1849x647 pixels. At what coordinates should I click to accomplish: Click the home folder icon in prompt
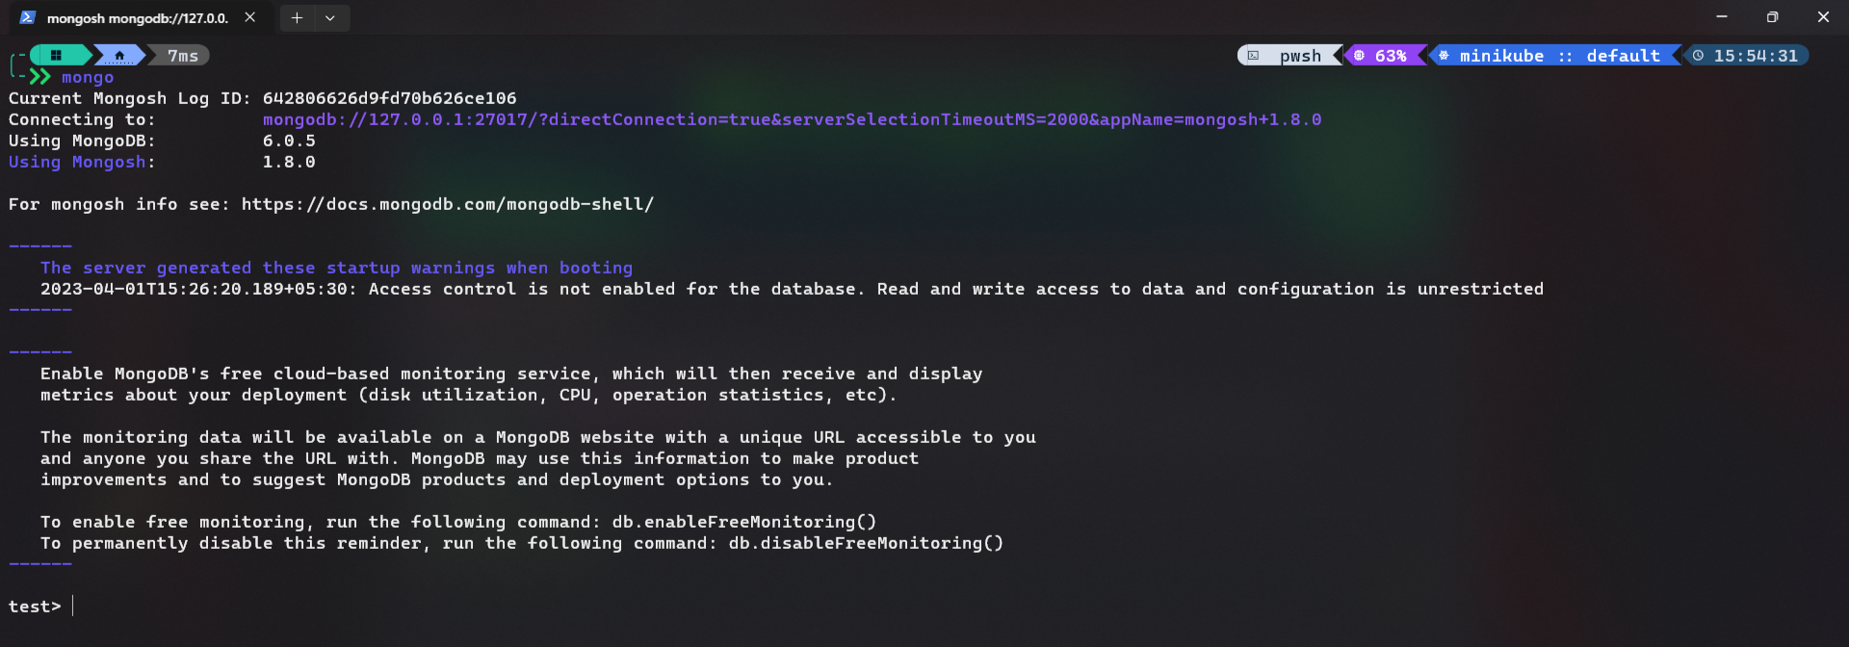(x=119, y=56)
